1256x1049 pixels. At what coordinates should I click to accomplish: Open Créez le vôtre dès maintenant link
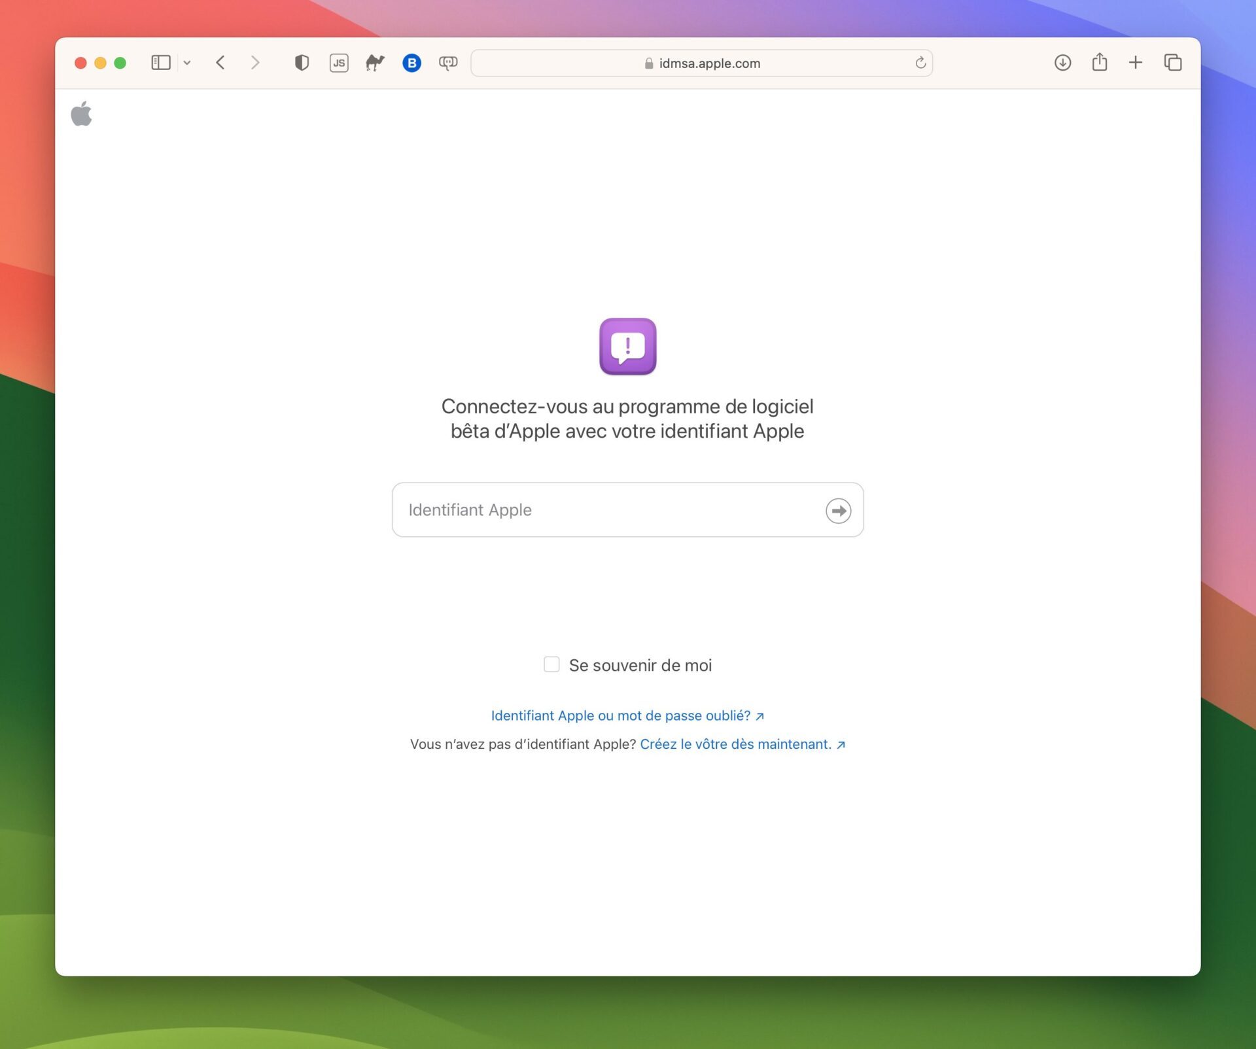tap(742, 744)
